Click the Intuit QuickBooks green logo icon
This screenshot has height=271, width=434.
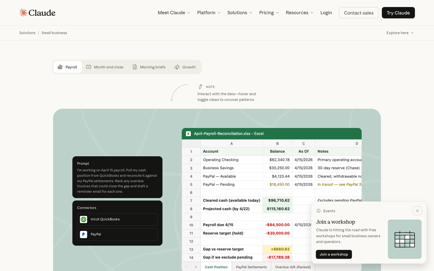(x=84, y=220)
